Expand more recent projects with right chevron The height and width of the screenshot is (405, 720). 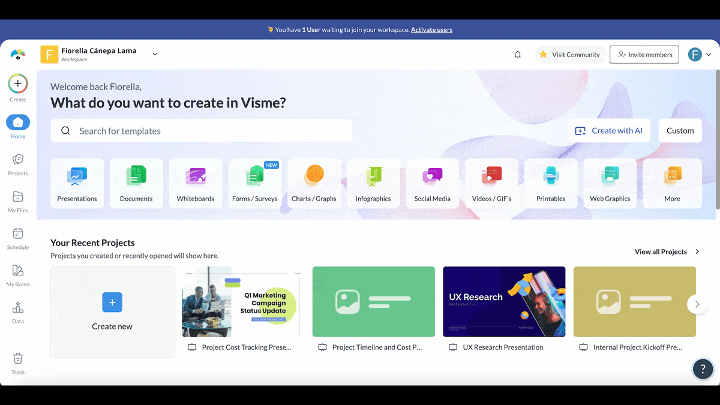[x=697, y=304]
